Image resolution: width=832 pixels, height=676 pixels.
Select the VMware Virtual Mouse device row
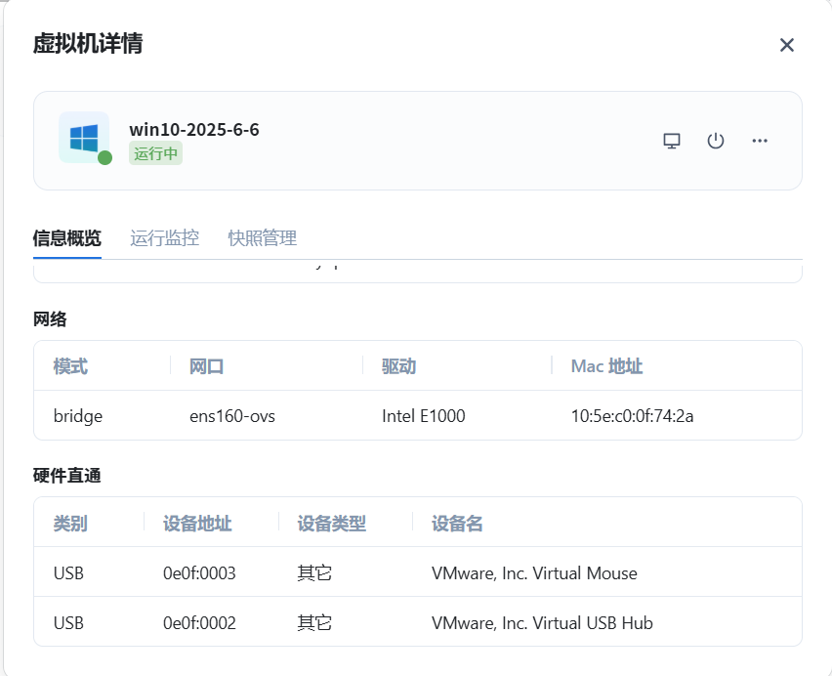(x=534, y=573)
